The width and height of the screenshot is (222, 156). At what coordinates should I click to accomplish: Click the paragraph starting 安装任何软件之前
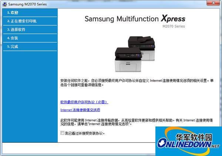[x=137, y=83]
